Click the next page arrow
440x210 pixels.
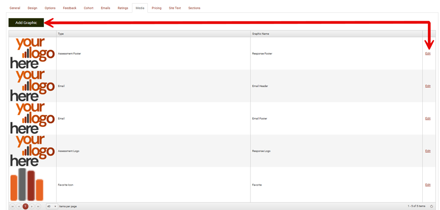(x=32, y=206)
